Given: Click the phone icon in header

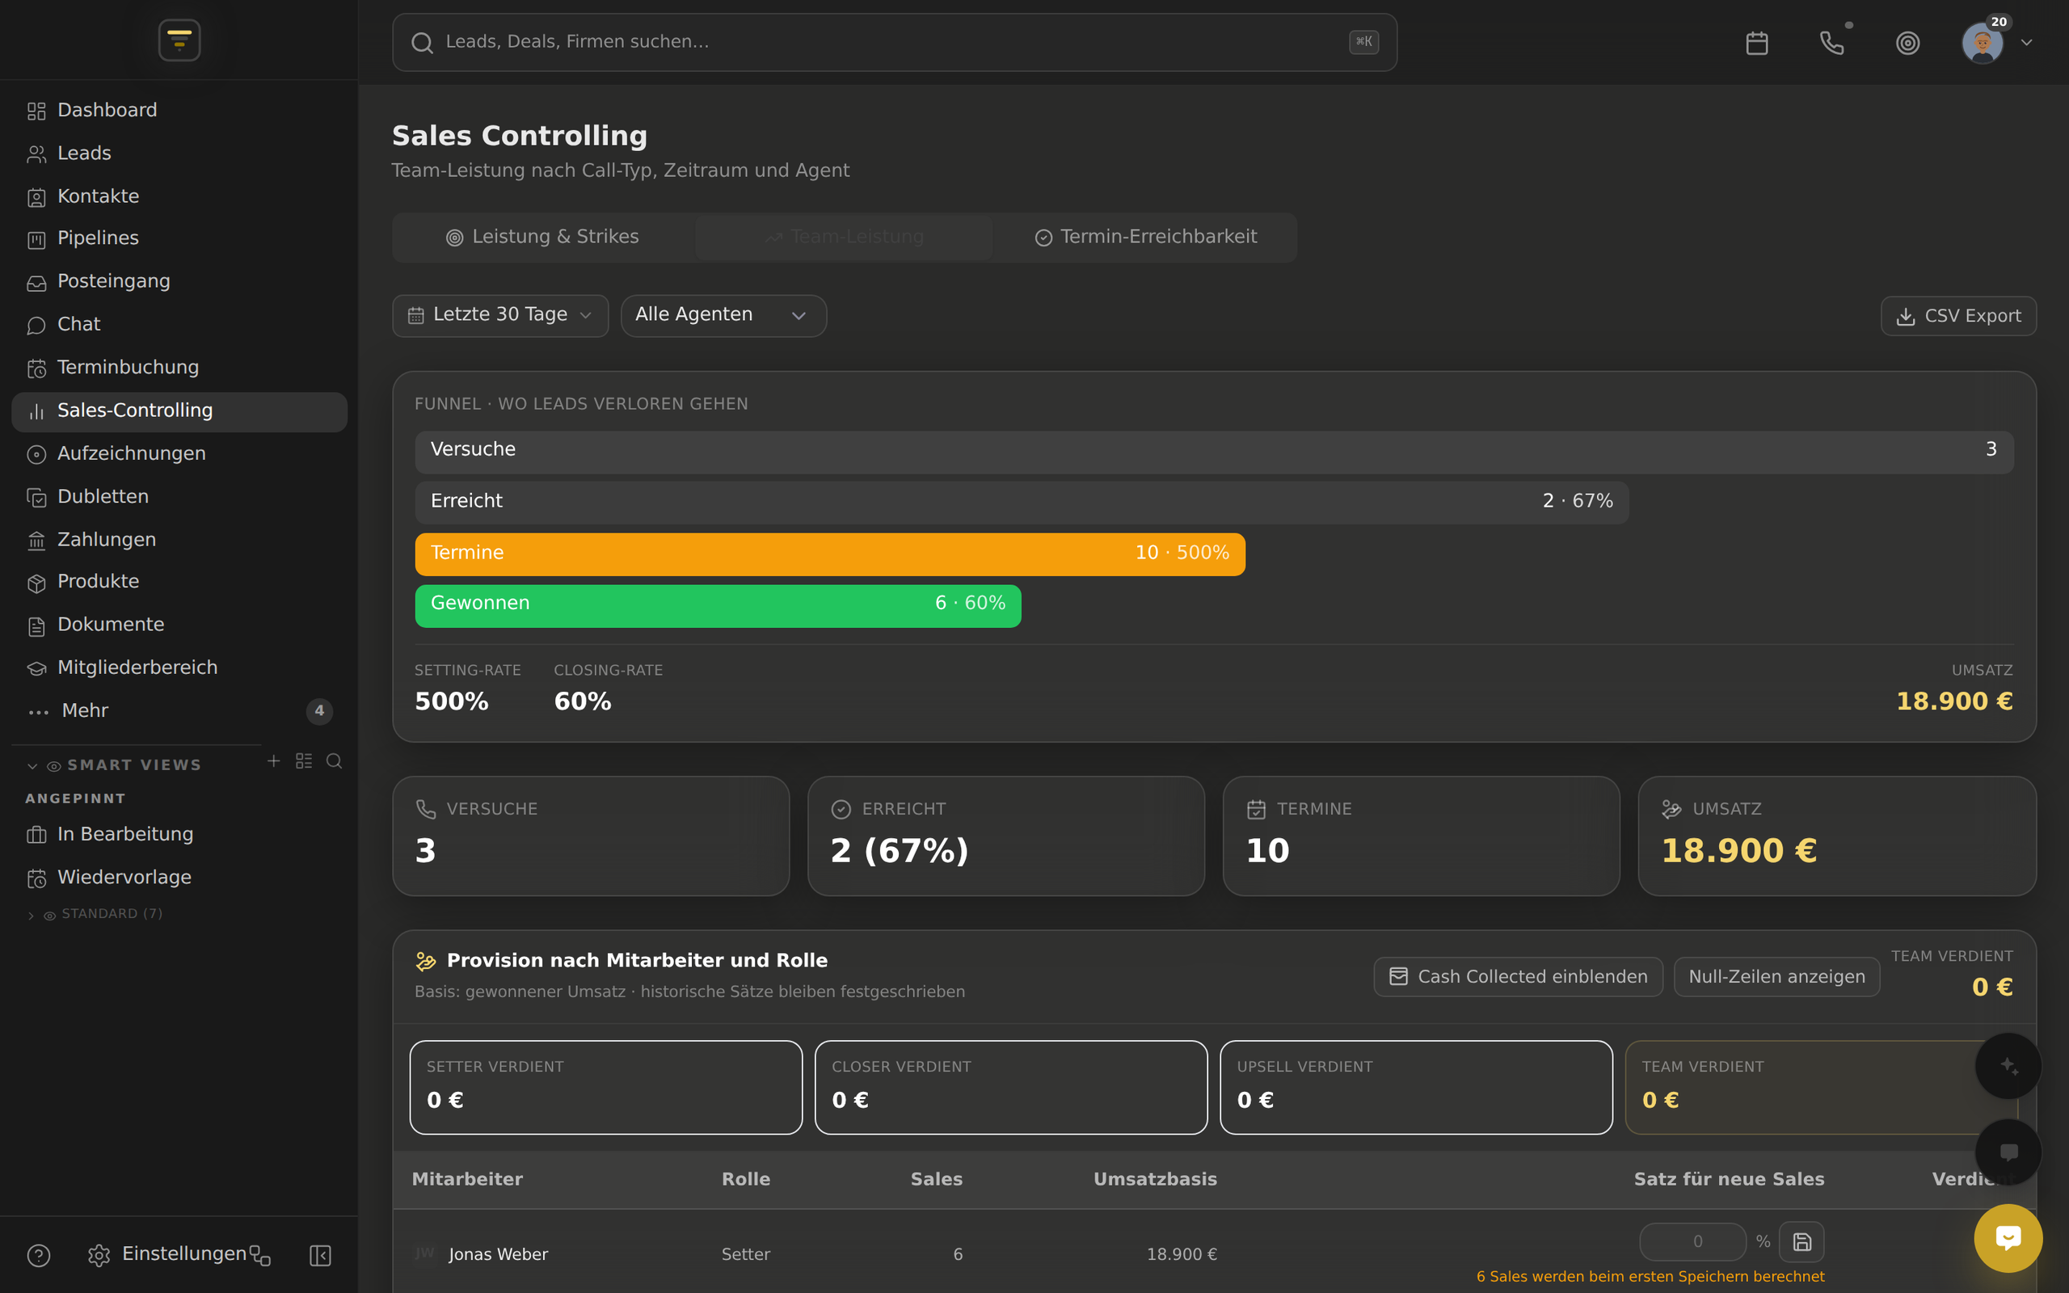Looking at the screenshot, I should pyautogui.click(x=1831, y=43).
